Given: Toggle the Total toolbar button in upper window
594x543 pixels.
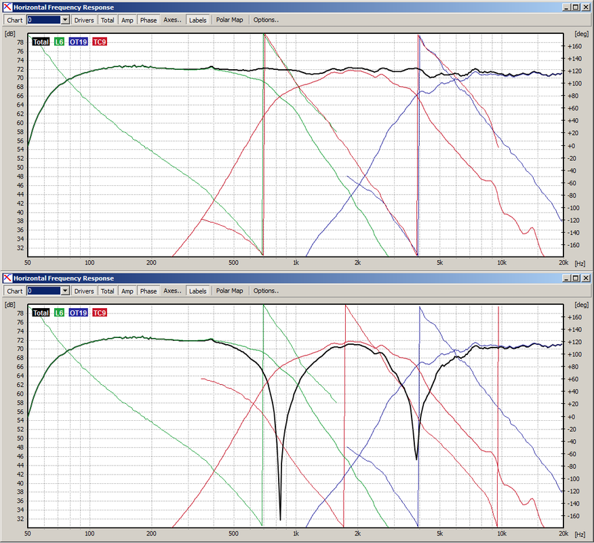Looking at the screenshot, I should coord(108,20).
